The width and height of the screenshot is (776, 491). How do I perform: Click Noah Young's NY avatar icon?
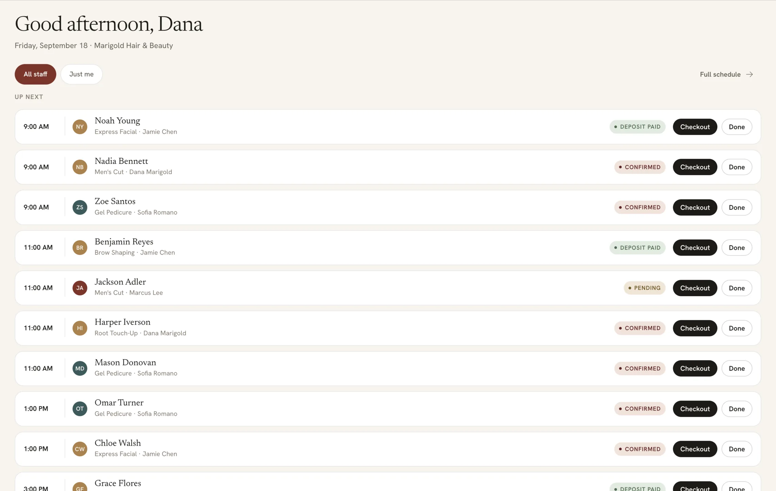(80, 127)
